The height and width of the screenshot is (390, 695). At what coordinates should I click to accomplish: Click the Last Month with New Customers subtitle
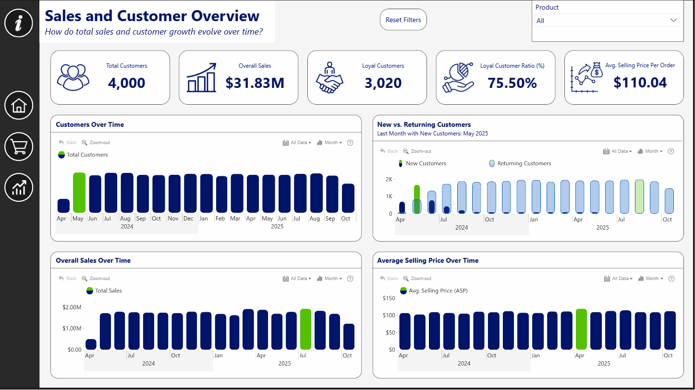(x=433, y=134)
